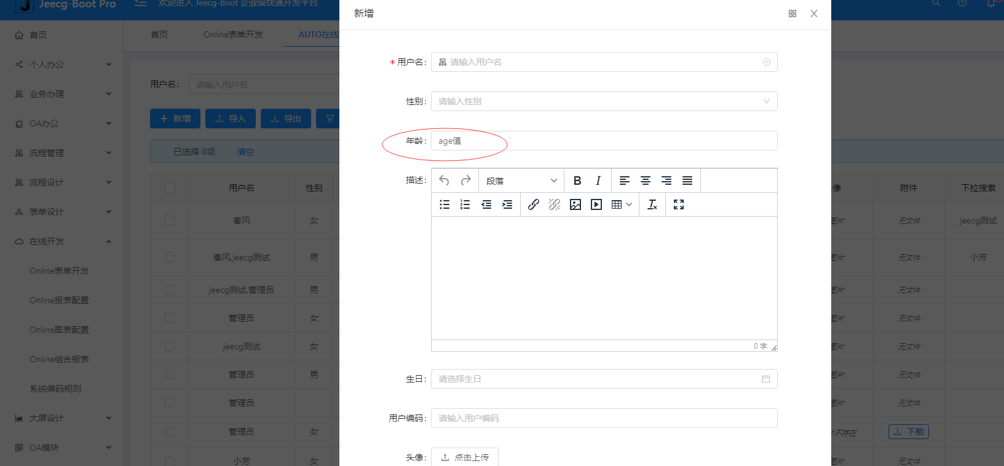Expand the 个人办公 sidebar menu

61,64
